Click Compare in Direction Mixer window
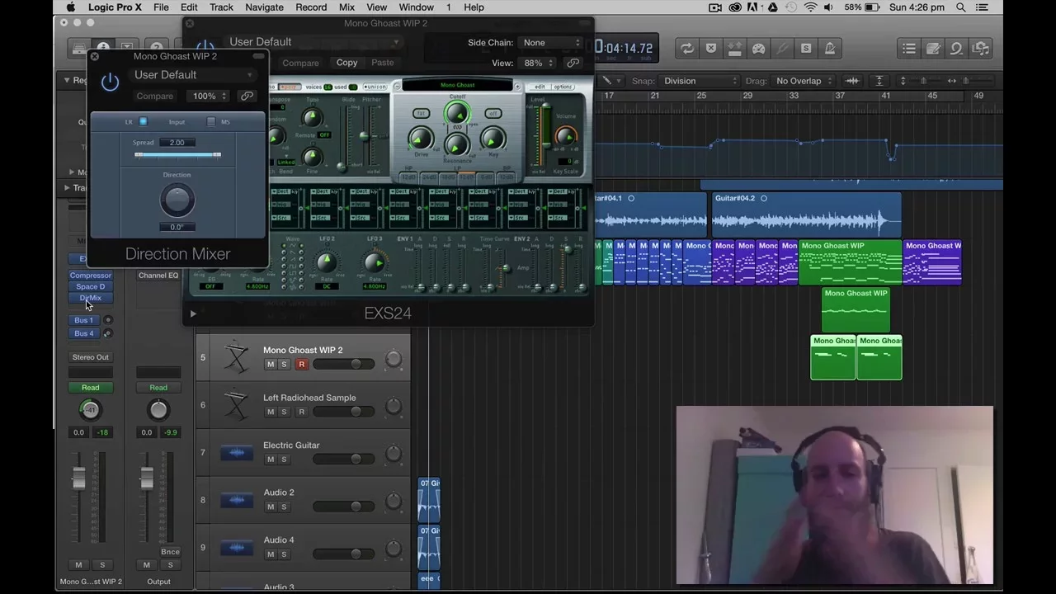 tap(155, 97)
